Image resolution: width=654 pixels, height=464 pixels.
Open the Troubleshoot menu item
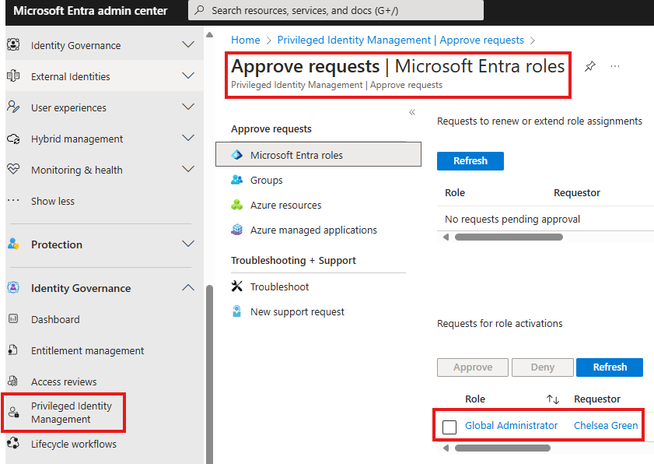point(279,286)
